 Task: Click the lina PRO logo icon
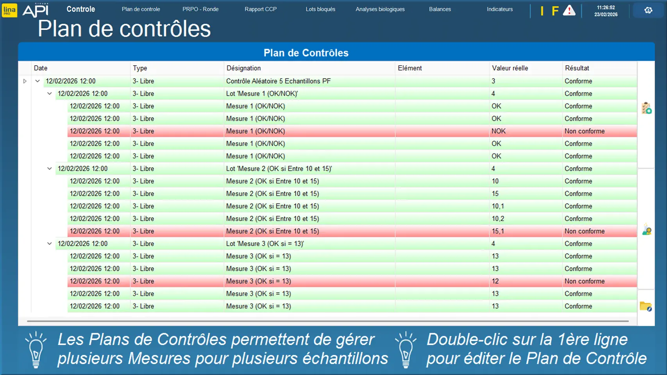pos(9,11)
